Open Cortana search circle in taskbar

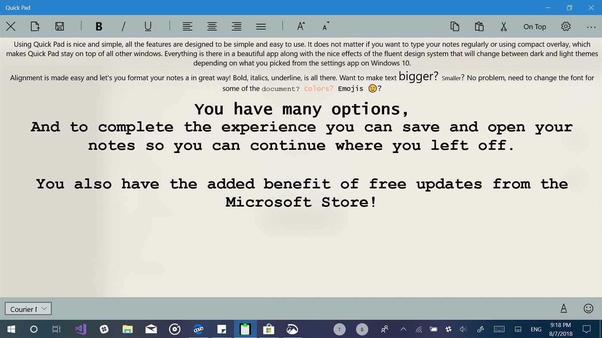34,329
